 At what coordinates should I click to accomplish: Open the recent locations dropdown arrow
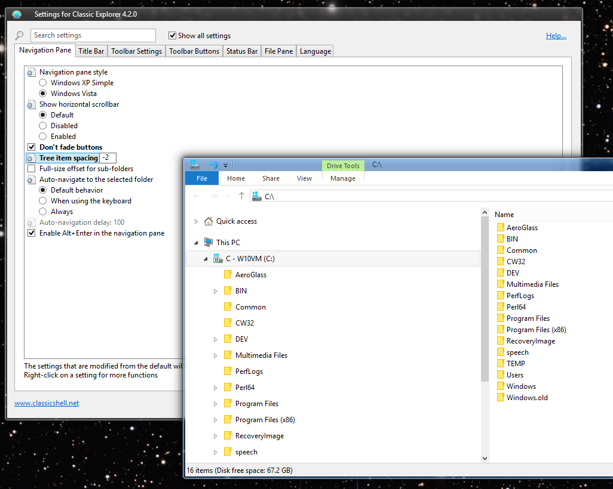coord(229,196)
